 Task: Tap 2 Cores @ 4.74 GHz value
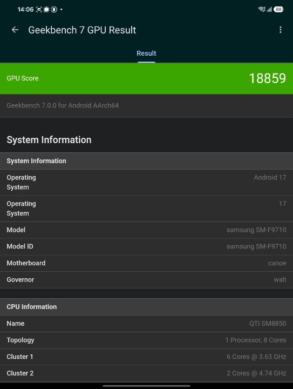[x=256, y=373]
